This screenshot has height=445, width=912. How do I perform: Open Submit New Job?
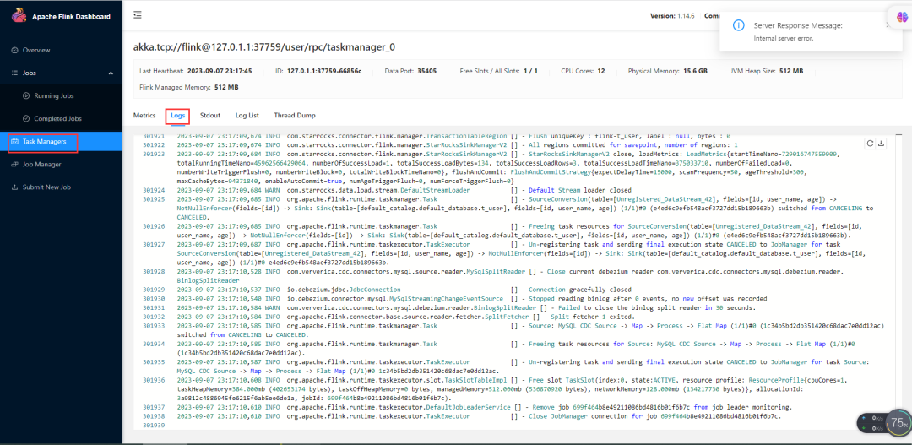[x=46, y=187]
